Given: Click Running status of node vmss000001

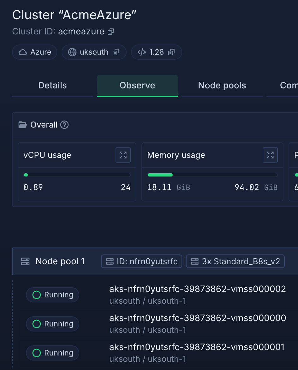Looking at the screenshot, I should 52,353.
